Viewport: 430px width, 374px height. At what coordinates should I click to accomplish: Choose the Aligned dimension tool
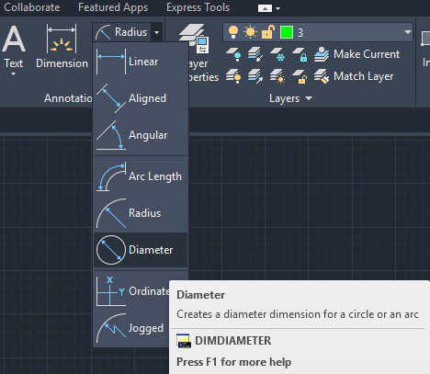141,98
